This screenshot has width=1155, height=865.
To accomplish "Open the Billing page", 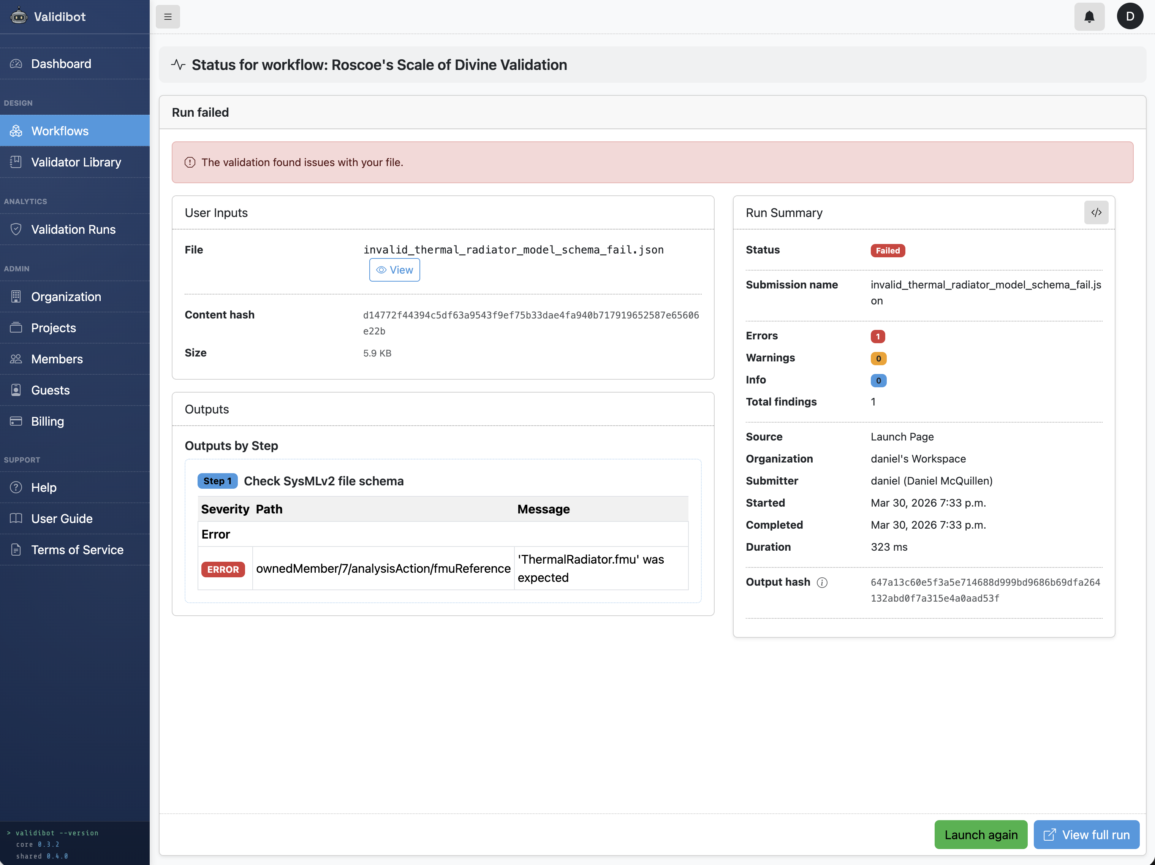I will [47, 421].
